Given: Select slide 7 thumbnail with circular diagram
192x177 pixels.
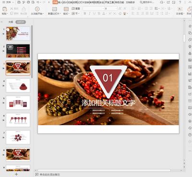Looking at the screenshot, I should click(18, 137).
